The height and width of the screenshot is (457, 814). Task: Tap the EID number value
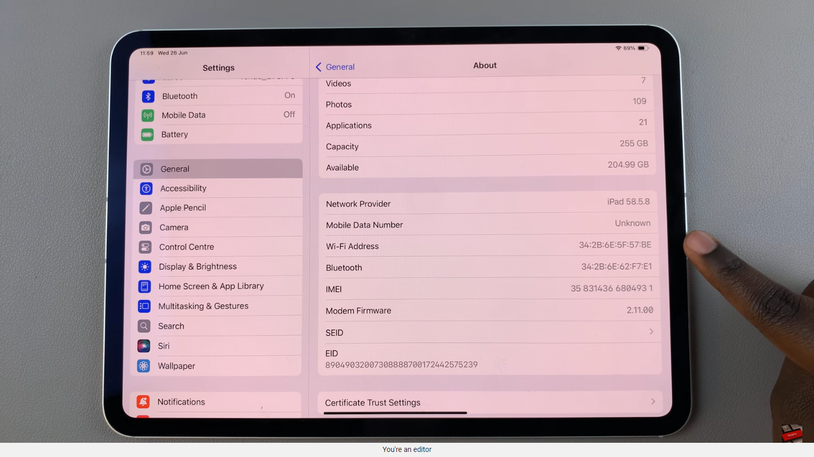pos(401,365)
